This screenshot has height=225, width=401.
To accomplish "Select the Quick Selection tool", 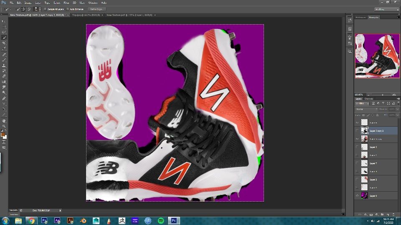I will [4, 37].
